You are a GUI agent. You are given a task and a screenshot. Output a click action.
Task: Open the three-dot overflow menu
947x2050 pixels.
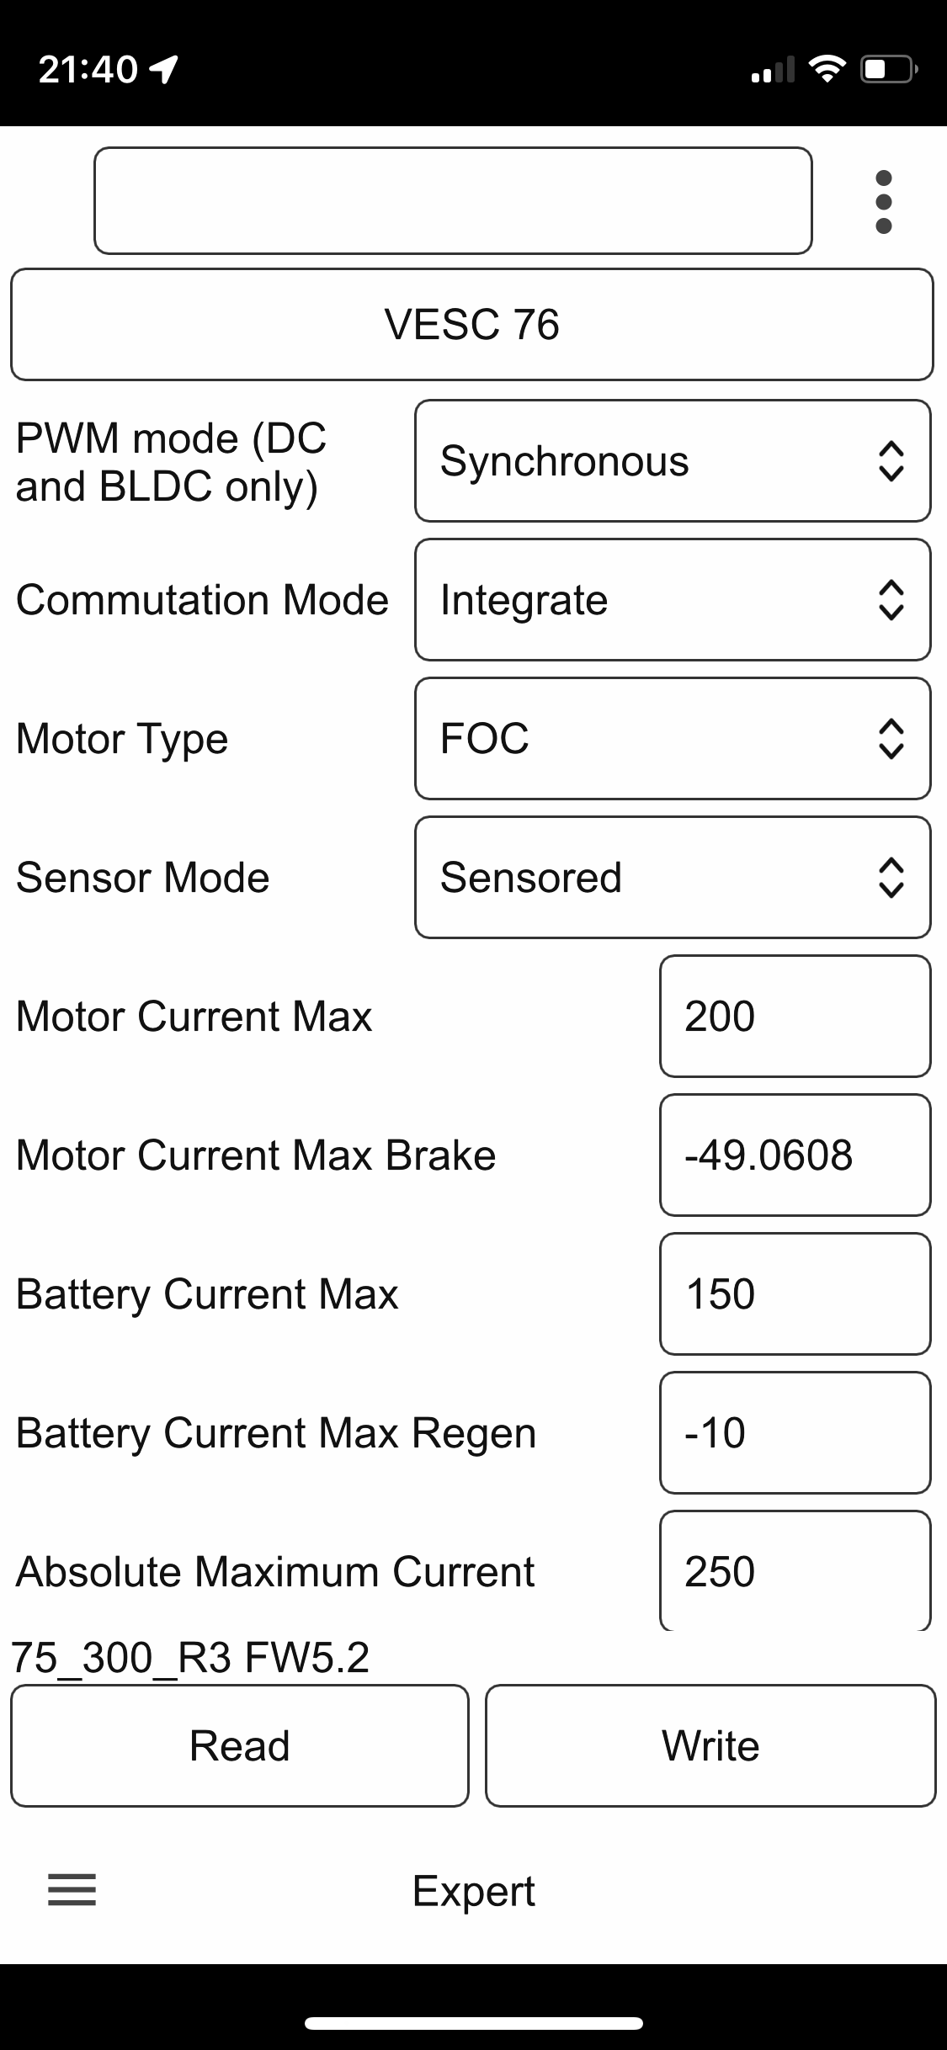click(x=883, y=202)
